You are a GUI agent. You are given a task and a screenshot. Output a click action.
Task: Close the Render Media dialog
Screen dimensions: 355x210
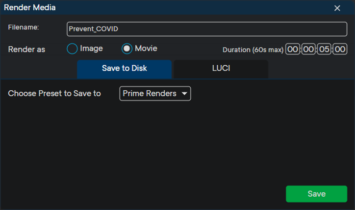pyautogui.click(x=337, y=8)
